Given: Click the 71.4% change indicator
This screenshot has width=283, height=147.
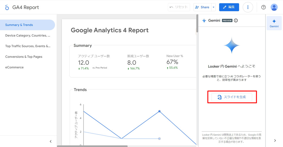Looking at the screenshot, I should click(x=83, y=68).
